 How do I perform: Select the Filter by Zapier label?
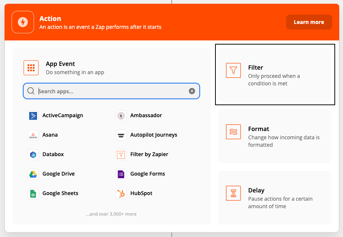point(149,154)
